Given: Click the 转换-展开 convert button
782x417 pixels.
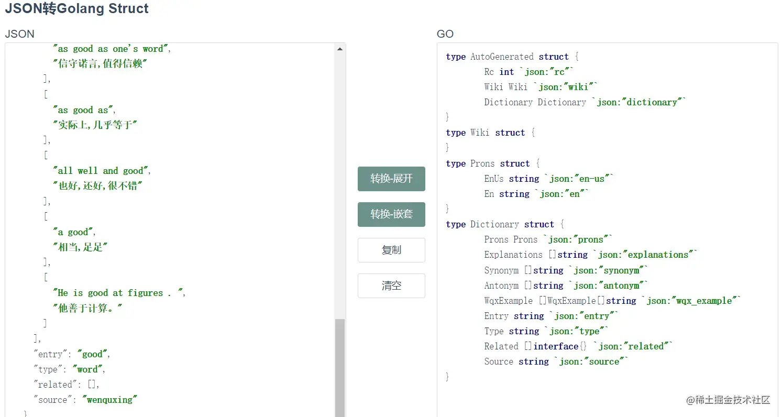Looking at the screenshot, I should tap(391, 179).
